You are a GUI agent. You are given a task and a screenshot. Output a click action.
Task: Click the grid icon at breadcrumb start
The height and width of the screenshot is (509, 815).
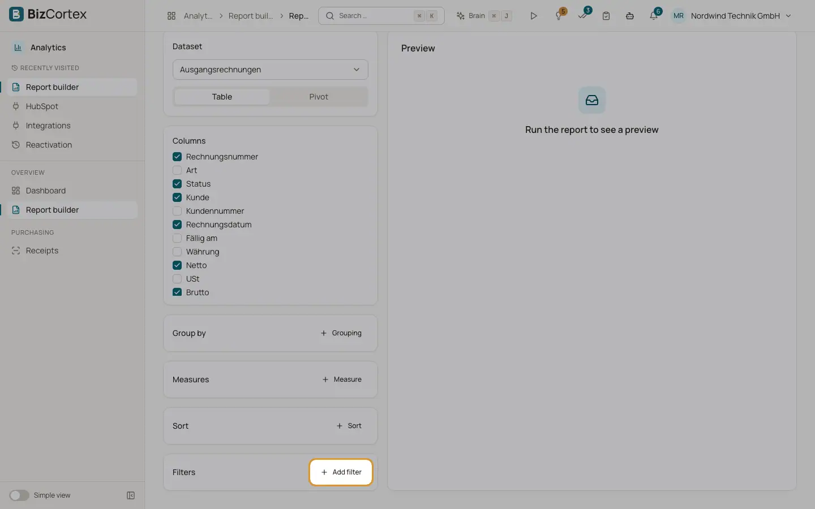click(x=171, y=16)
